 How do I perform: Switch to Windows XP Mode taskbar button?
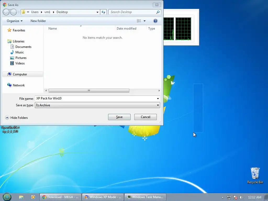coord(103,197)
